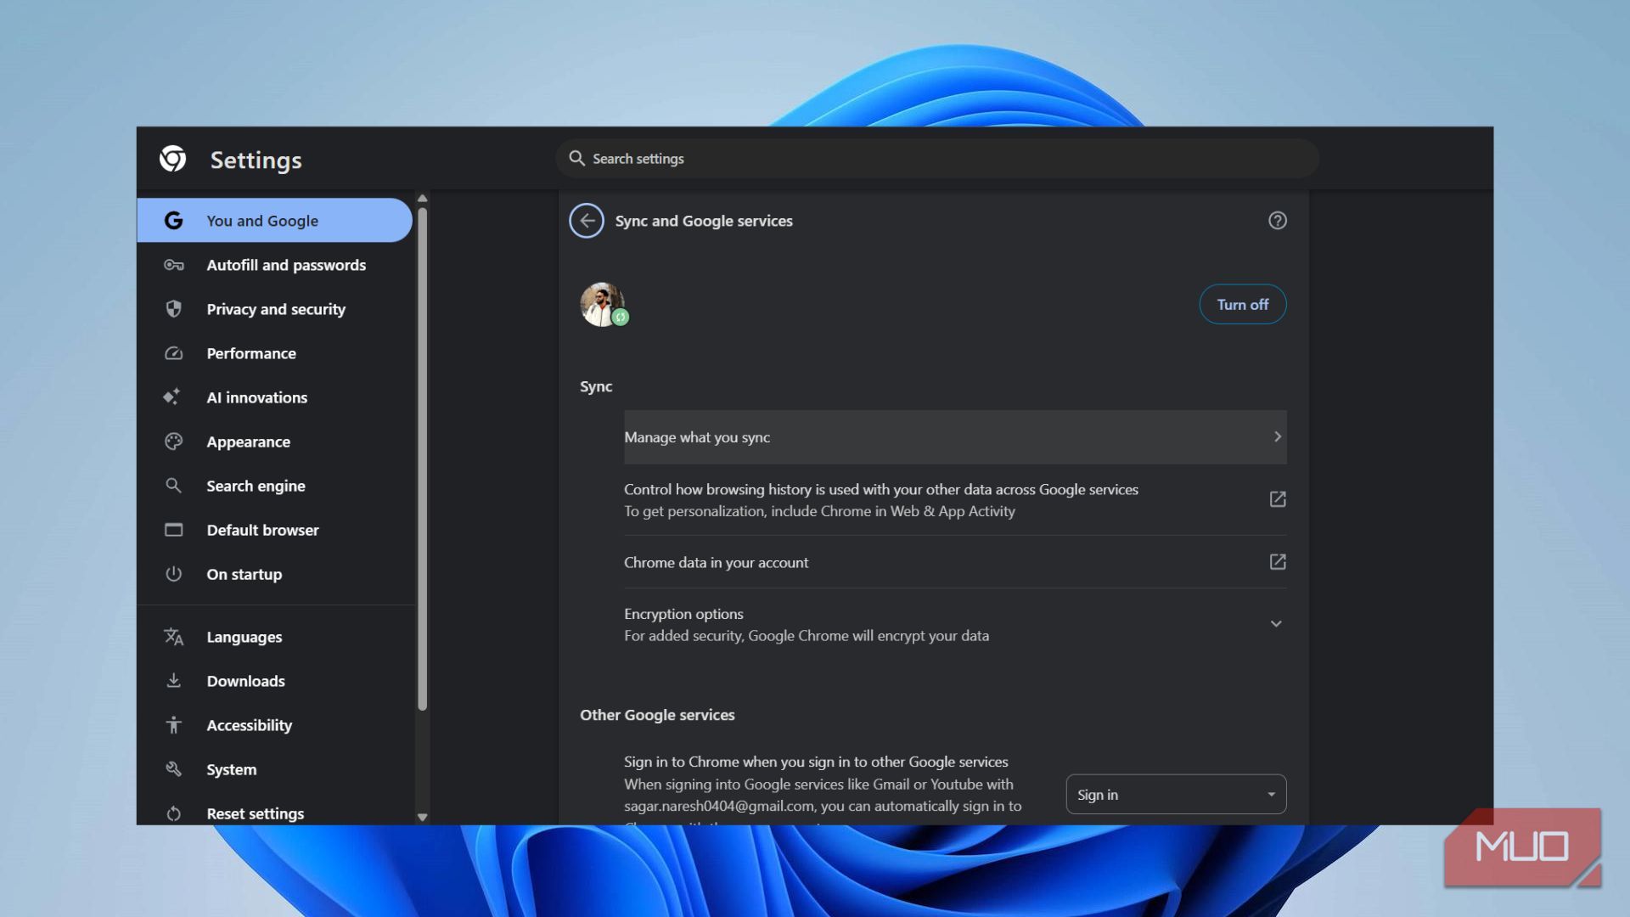Screen dimensions: 1630x917
Task: Click the Search settings field
Action: [936, 159]
